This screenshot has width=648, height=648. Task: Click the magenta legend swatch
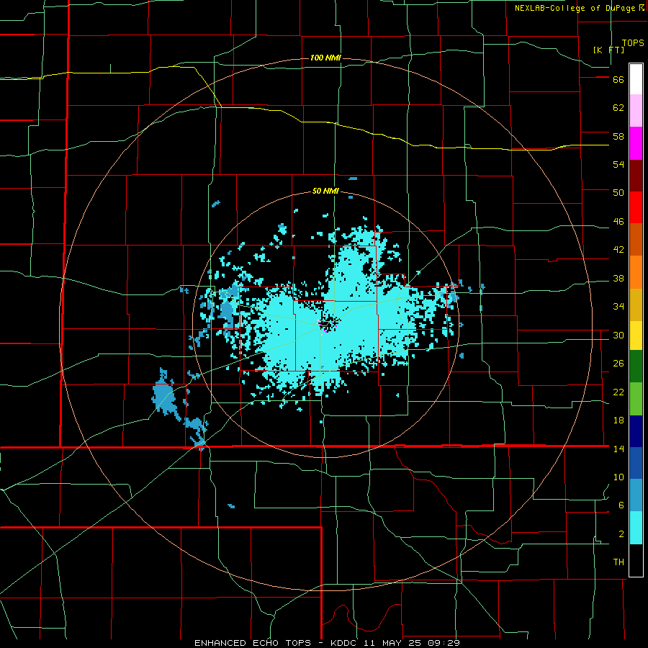pyautogui.click(x=636, y=143)
